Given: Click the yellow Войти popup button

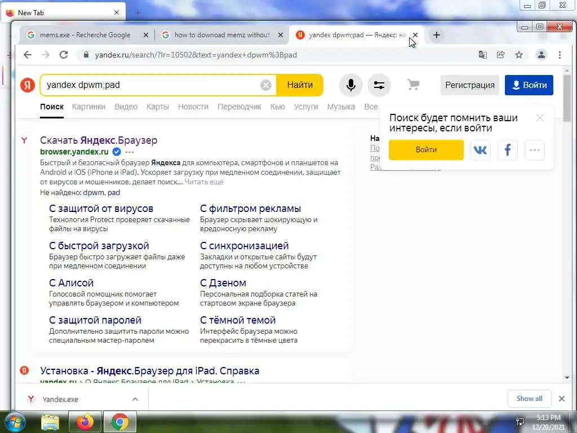Looking at the screenshot, I should coord(426,150).
